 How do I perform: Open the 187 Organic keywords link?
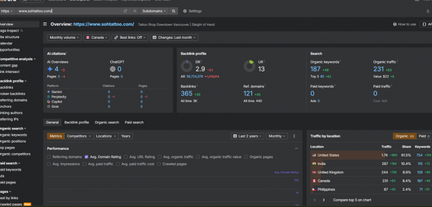315,69
